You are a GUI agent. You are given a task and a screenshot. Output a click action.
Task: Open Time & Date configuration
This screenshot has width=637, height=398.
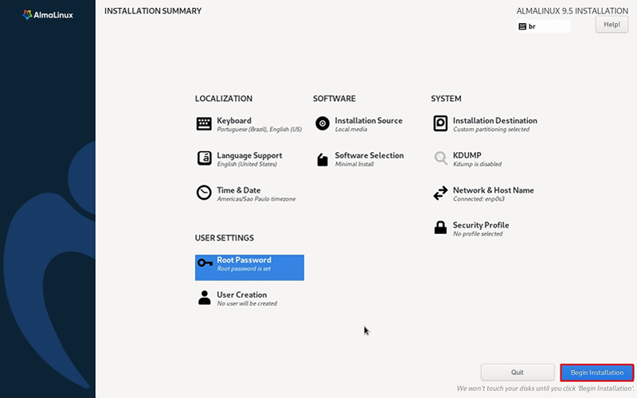[x=238, y=190]
